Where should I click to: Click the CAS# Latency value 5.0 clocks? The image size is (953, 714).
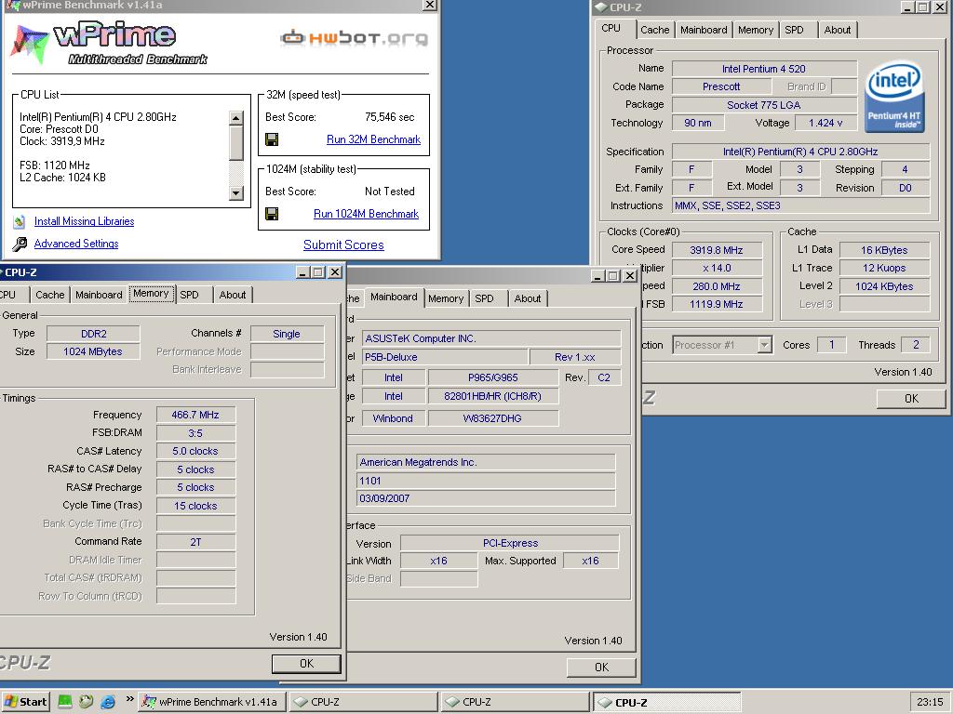pos(195,451)
